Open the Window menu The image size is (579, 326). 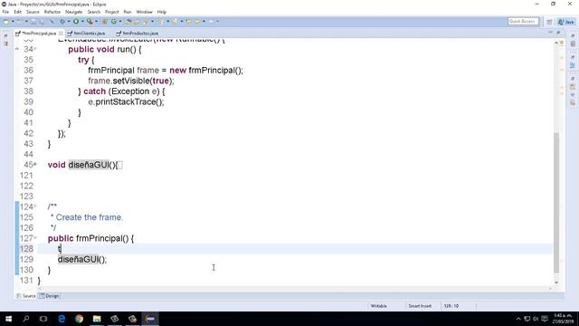[145, 12]
